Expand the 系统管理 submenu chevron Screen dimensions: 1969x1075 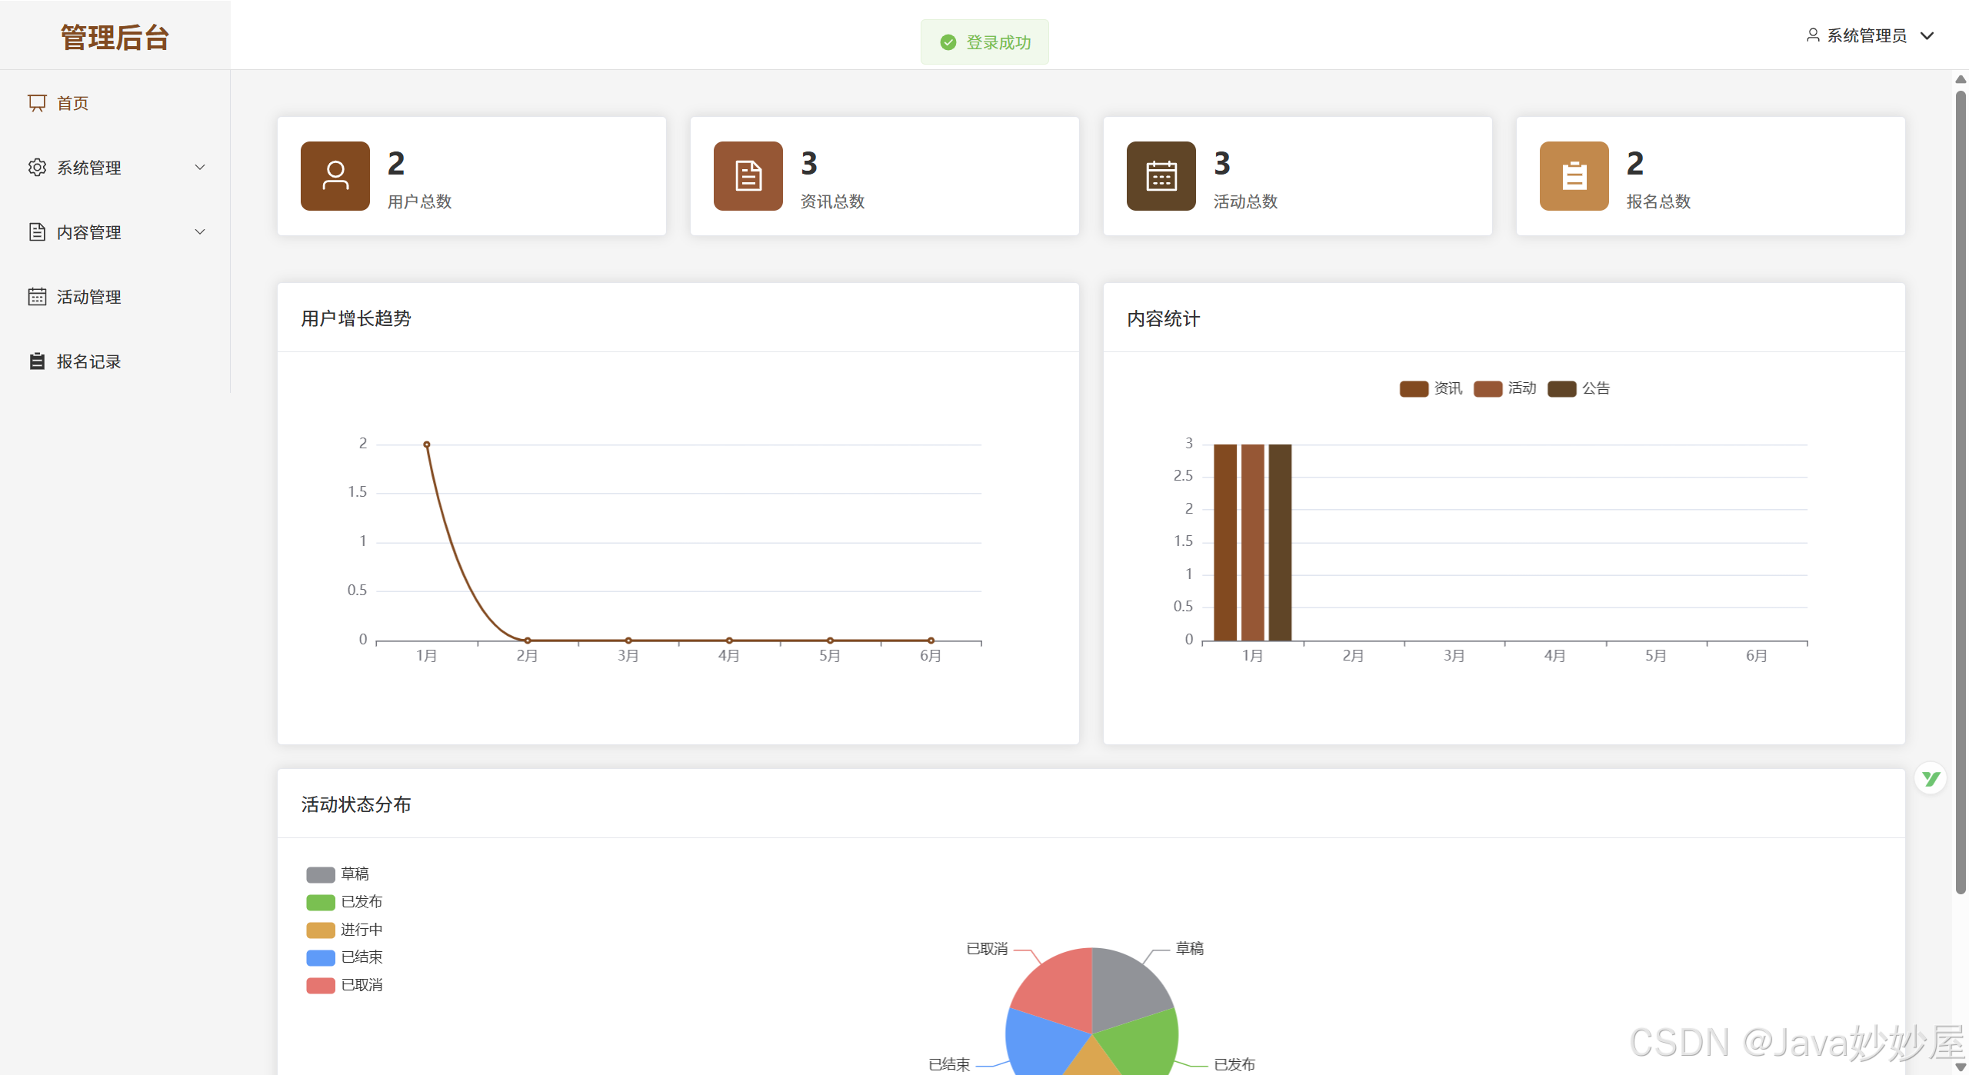pos(200,168)
